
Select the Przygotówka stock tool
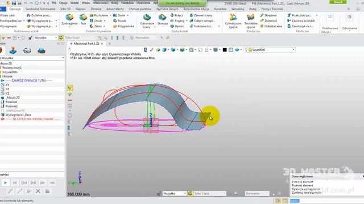pos(123,27)
